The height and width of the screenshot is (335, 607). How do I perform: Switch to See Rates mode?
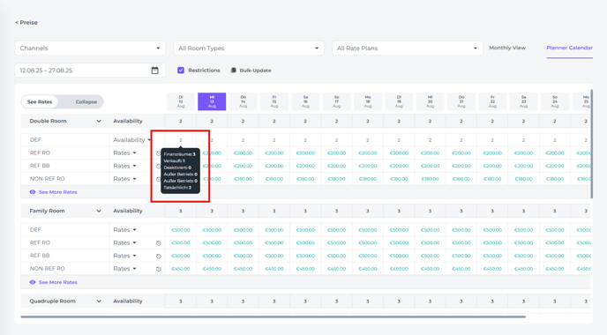[x=40, y=101]
